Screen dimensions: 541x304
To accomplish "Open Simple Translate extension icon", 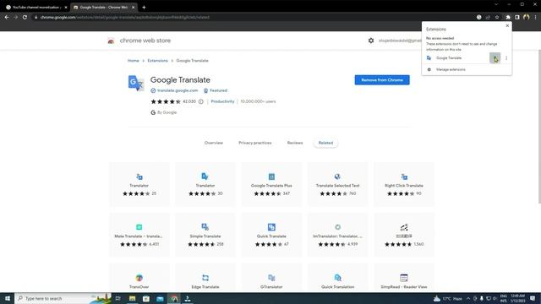I will [205, 227].
